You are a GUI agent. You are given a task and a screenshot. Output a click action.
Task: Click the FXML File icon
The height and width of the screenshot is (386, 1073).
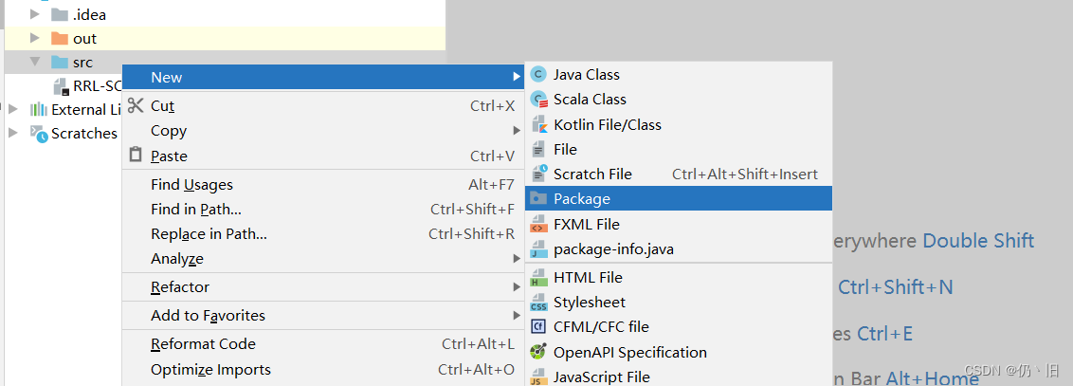[x=539, y=224]
